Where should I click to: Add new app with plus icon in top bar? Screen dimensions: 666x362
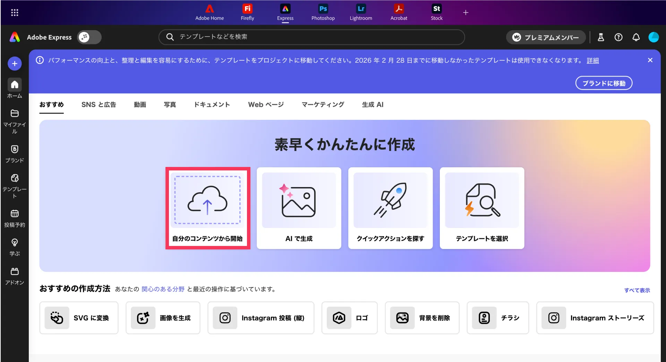click(x=466, y=12)
